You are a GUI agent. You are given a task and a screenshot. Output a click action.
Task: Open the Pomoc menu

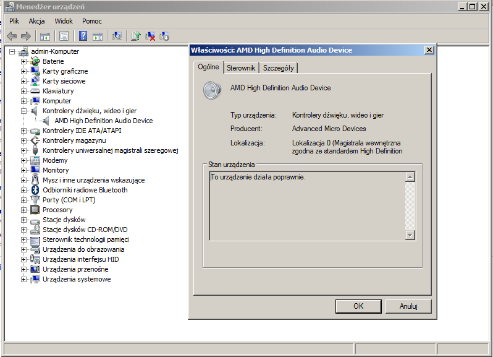click(x=92, y=21)
